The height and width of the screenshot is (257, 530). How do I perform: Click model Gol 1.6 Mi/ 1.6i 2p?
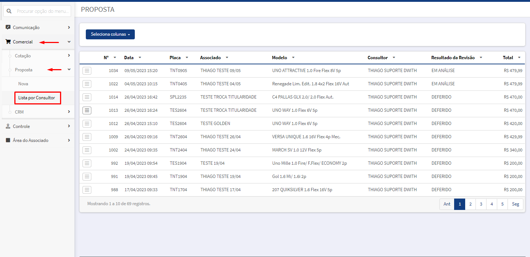tap(289, 176)
